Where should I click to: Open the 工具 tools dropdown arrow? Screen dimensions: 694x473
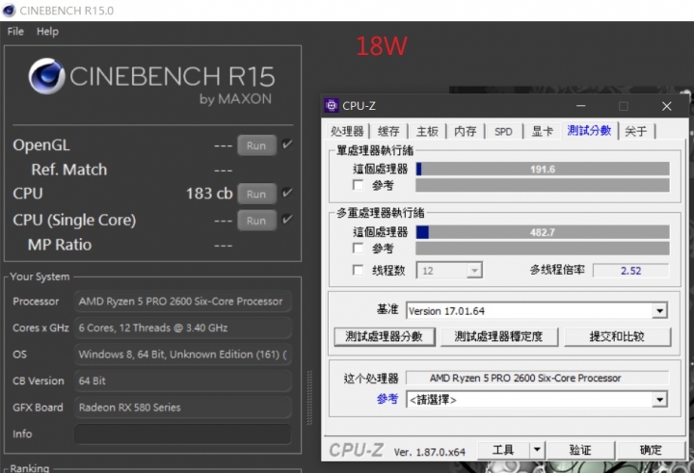[537, 450]
